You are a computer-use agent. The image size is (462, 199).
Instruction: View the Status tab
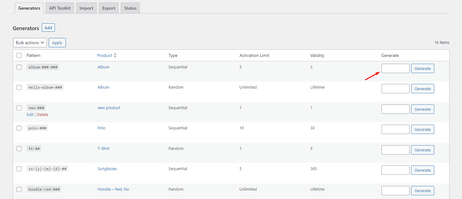(130, 8)
